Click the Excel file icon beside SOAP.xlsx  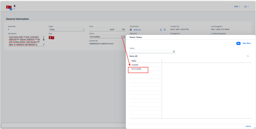131,30
